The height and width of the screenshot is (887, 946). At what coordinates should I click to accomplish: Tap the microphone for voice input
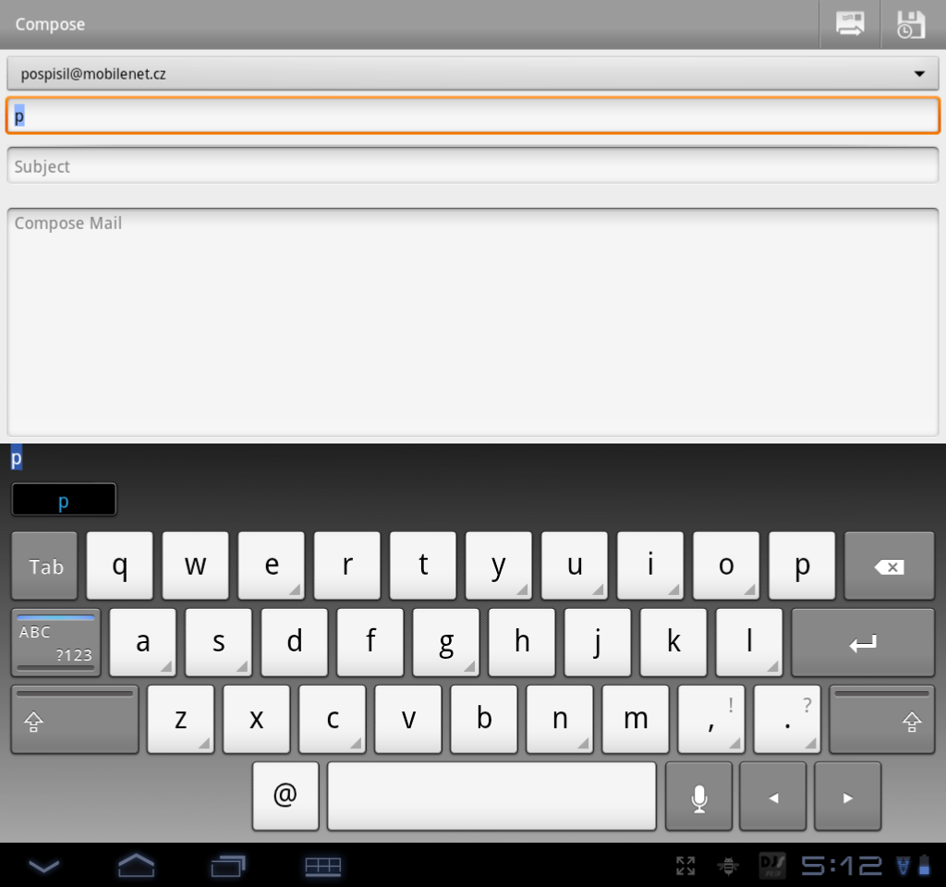(698, 796)
